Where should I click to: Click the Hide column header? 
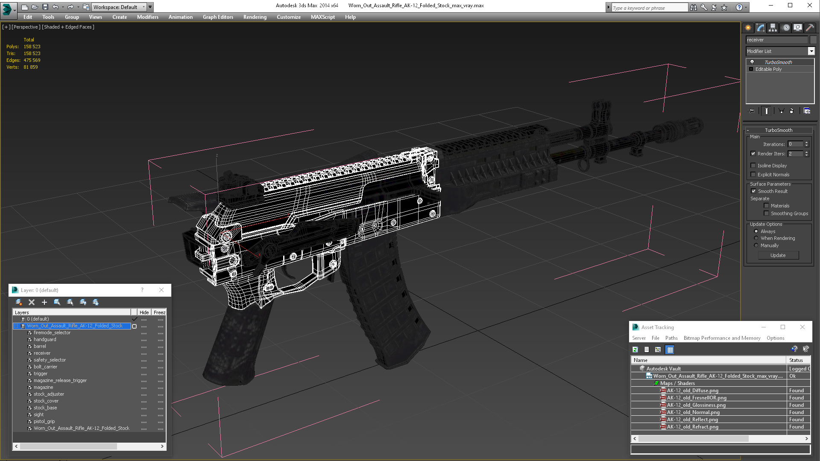click(x=144, y=312)
